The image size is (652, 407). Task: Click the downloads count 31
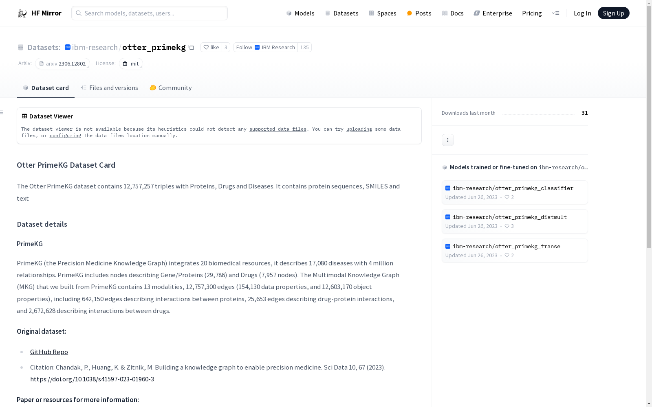pos(584,113)
